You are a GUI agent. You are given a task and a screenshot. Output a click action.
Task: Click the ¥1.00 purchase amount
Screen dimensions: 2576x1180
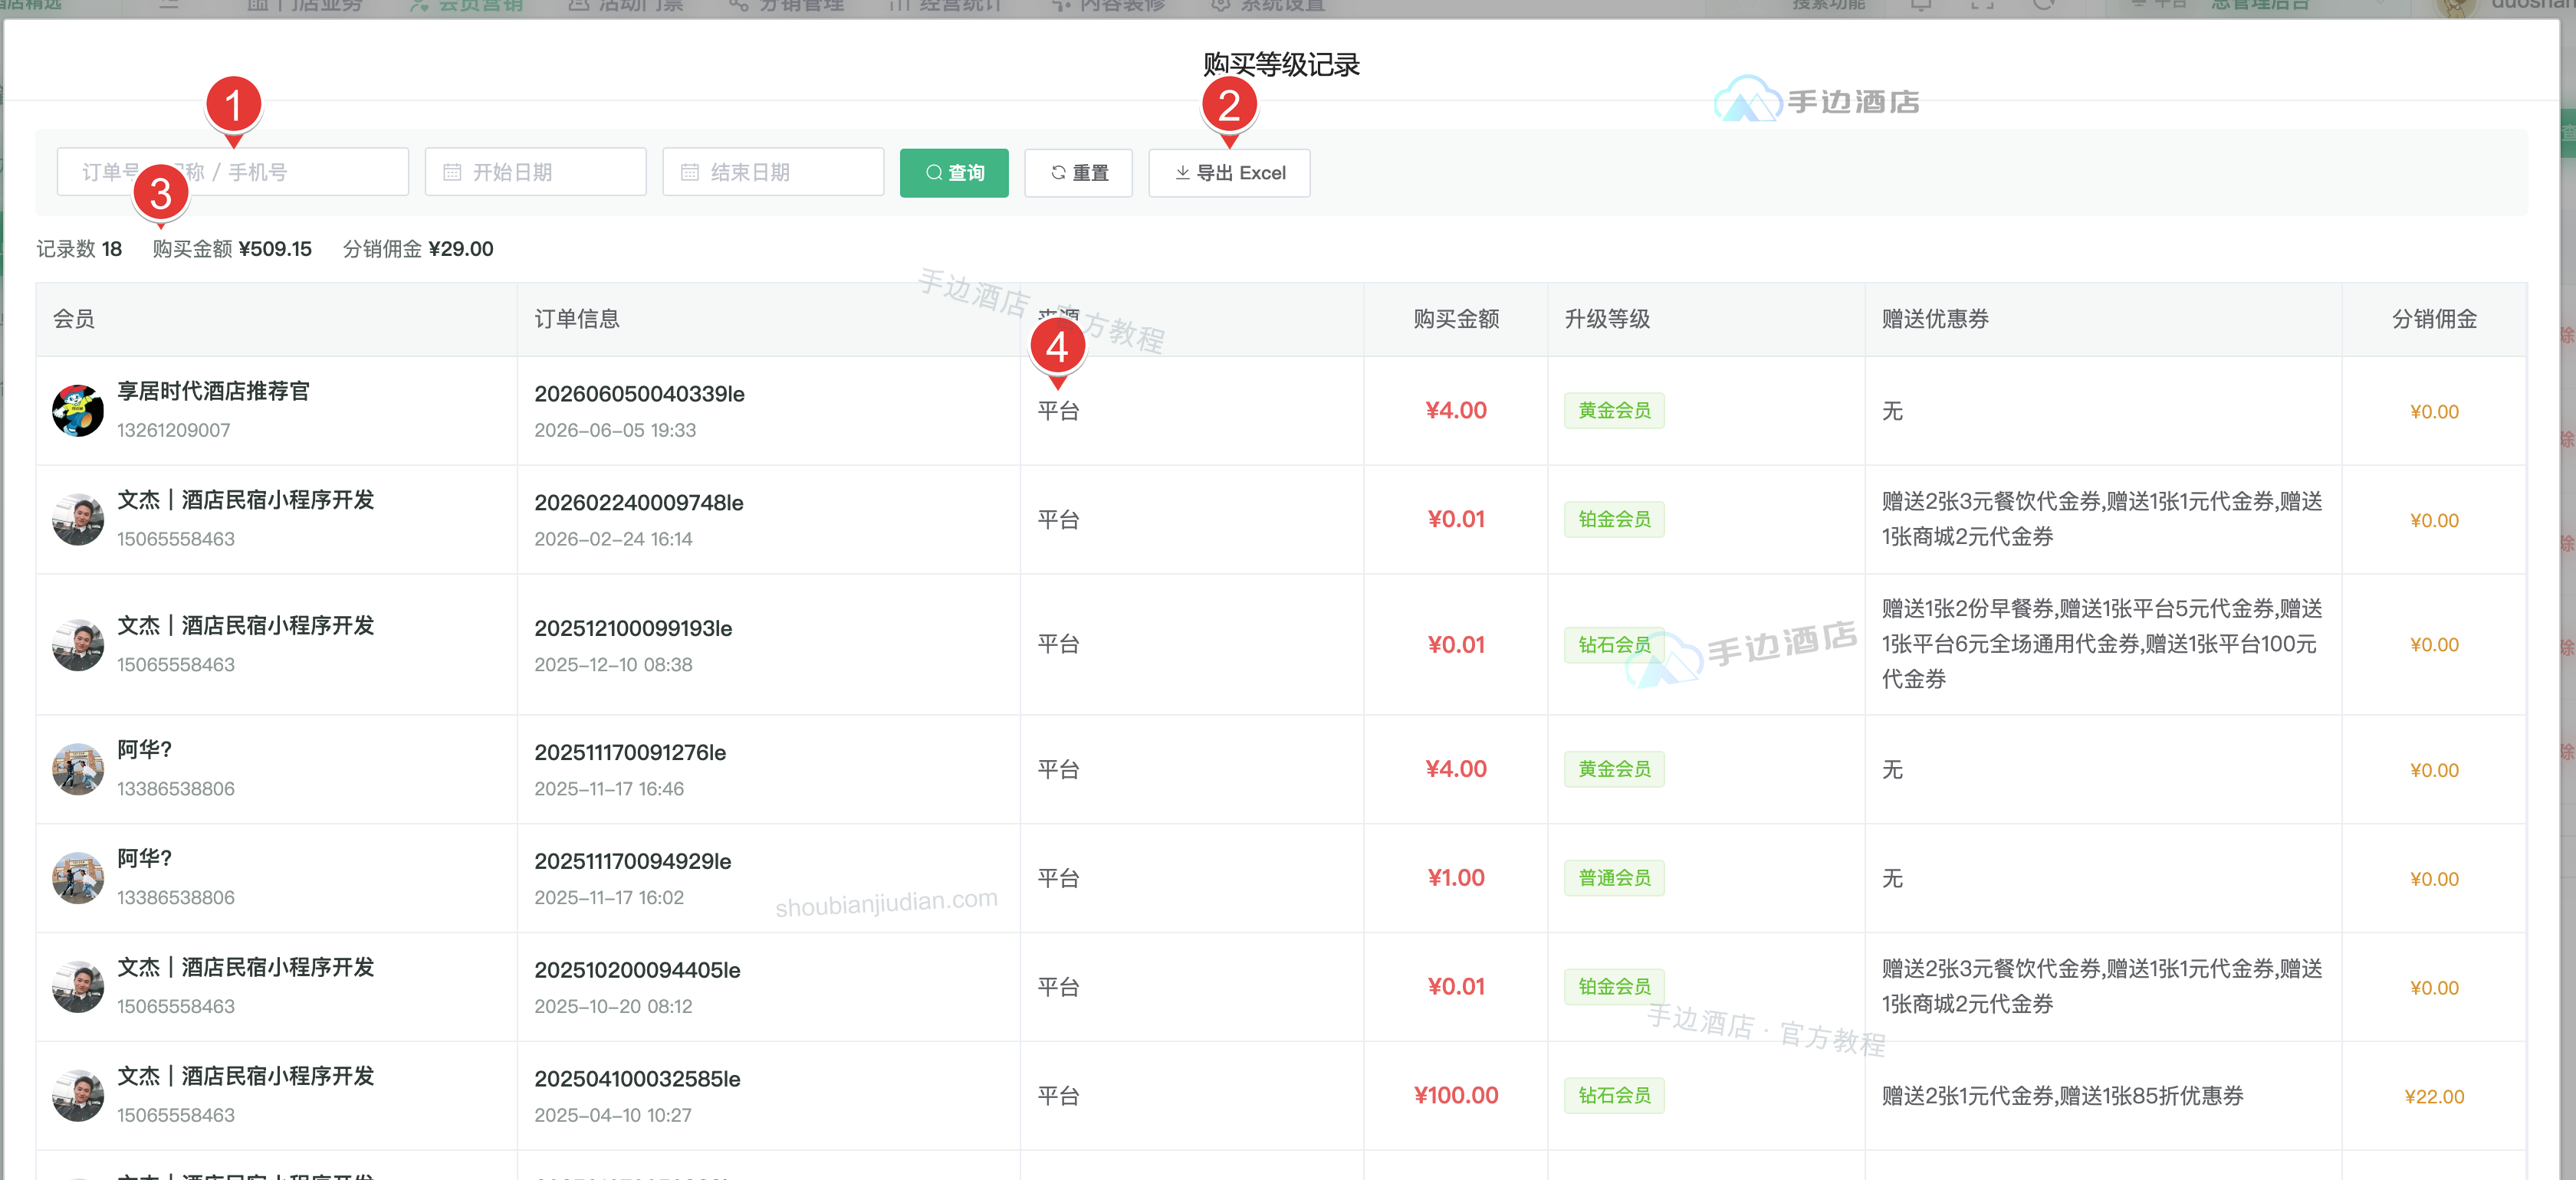click(1456, 878)
